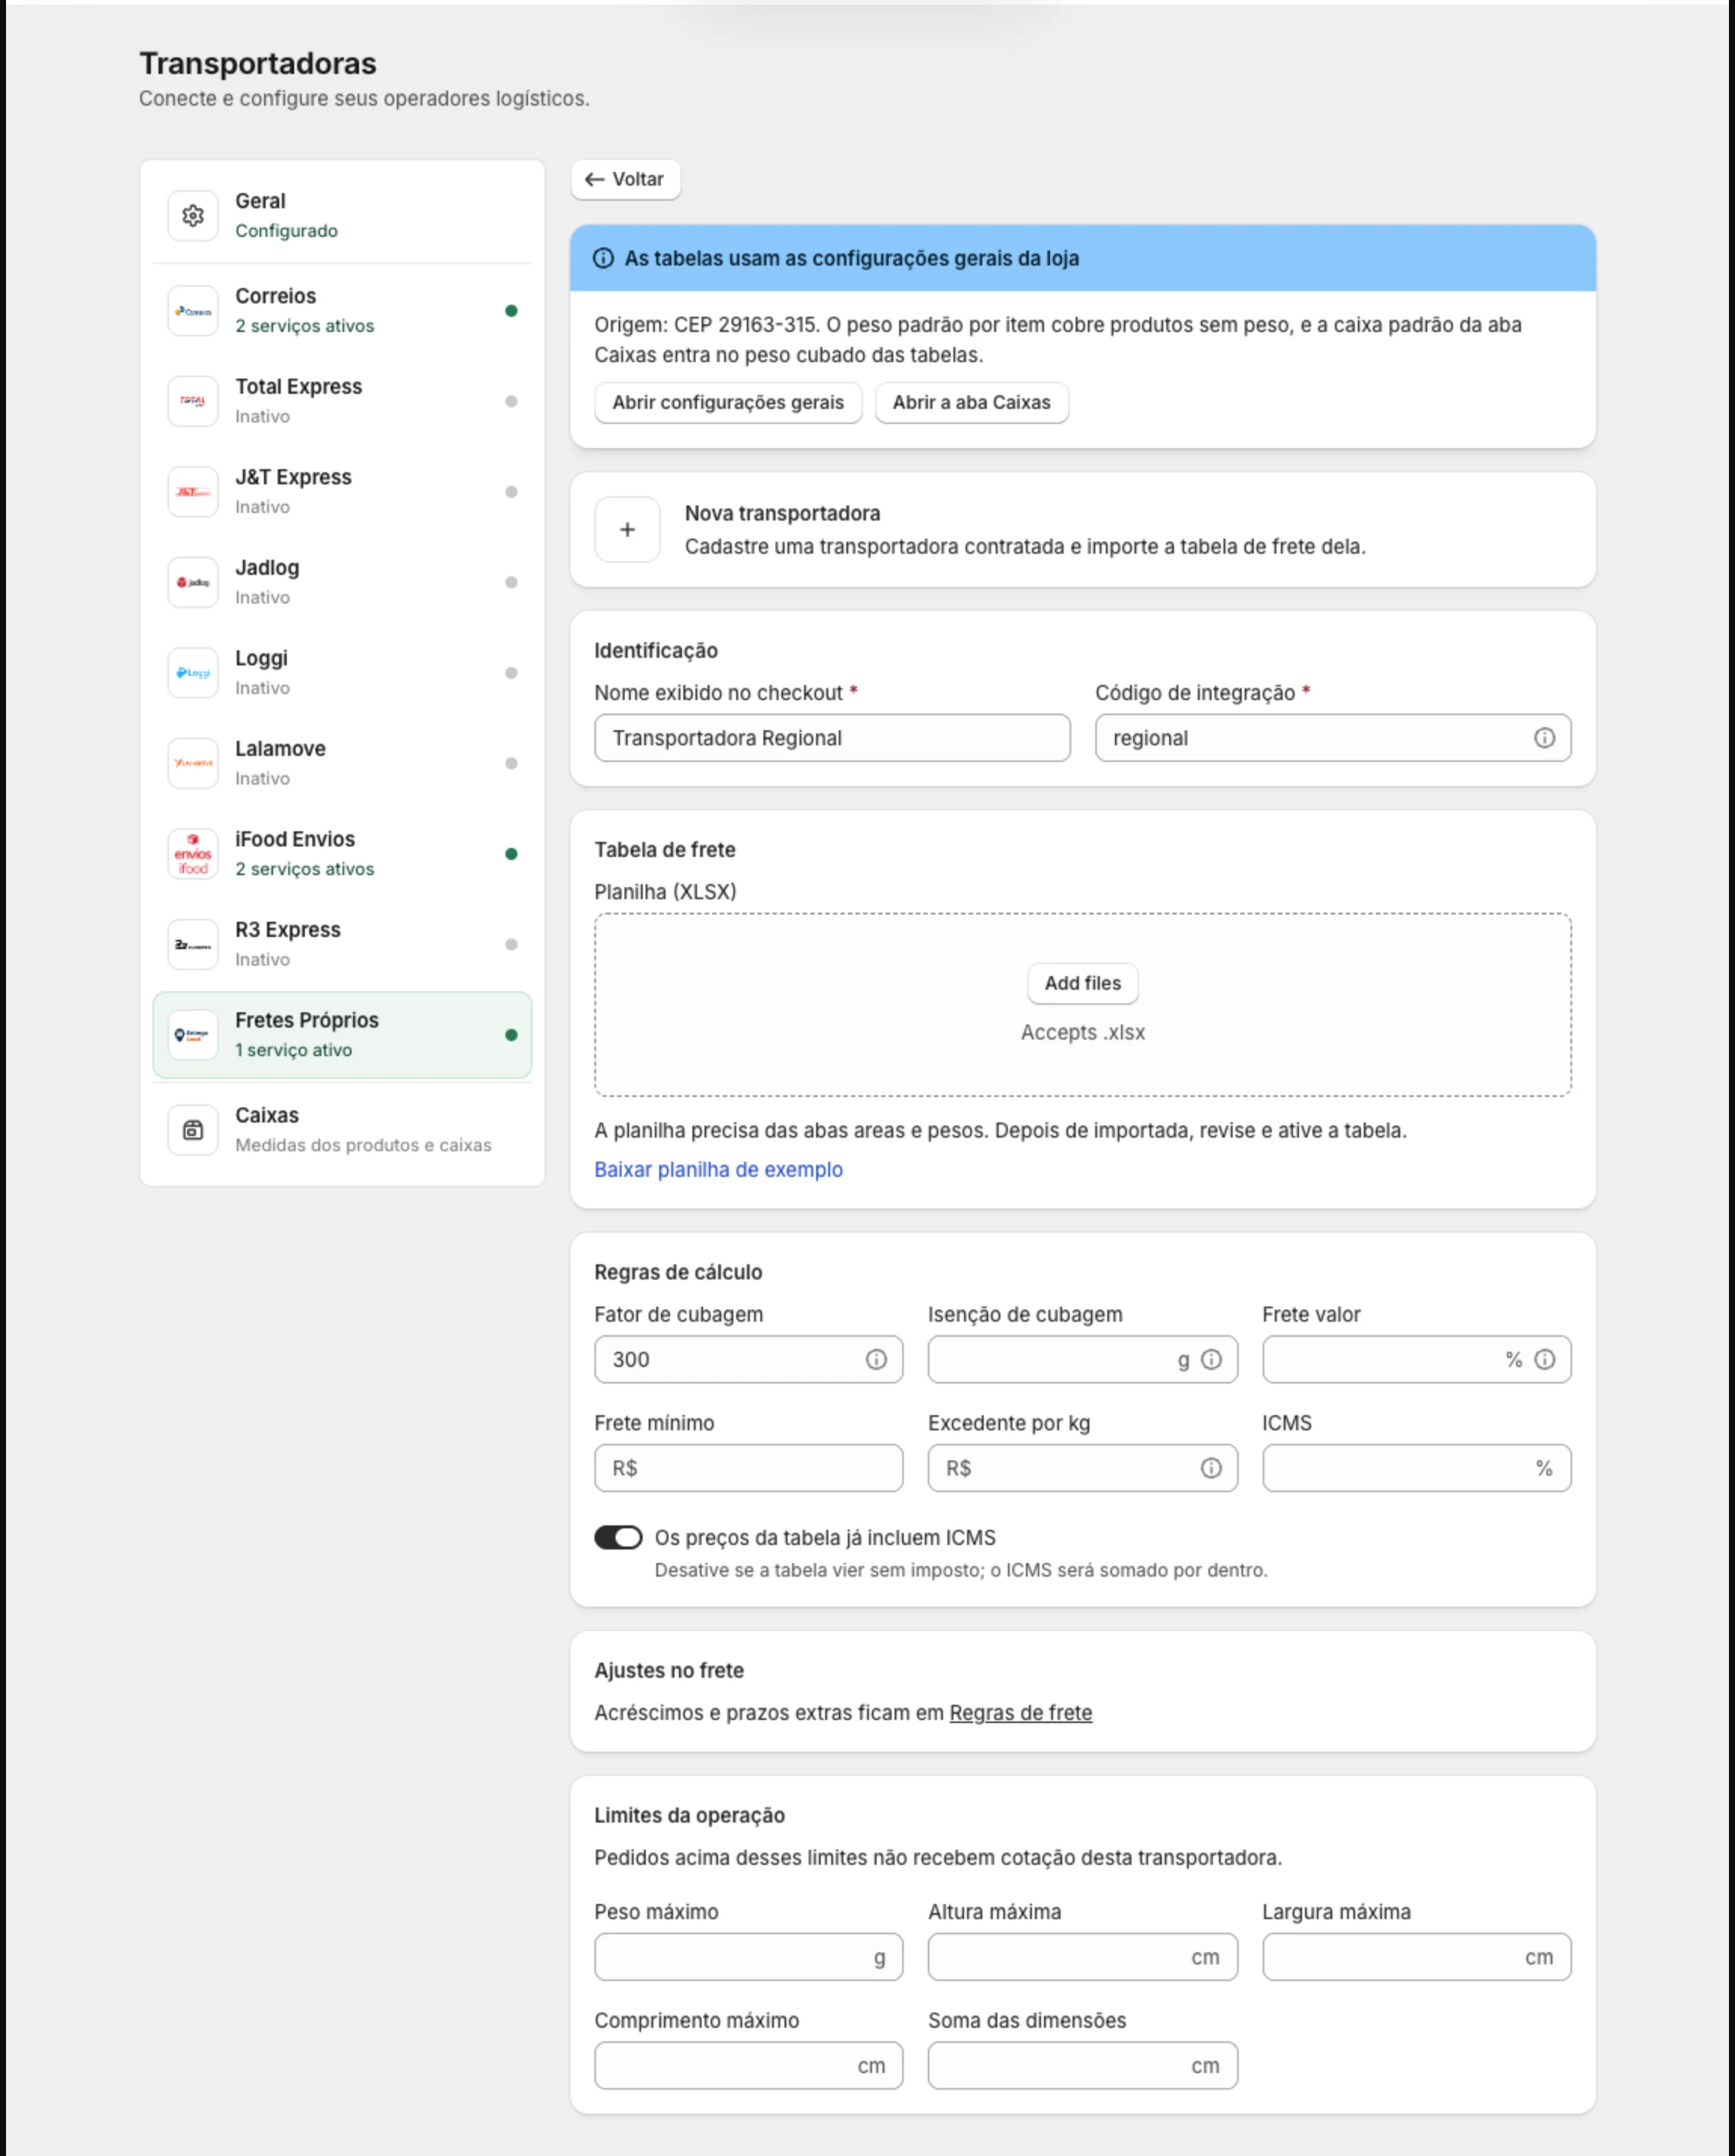Toggle 'Os preços da tabela já incluem ICMS'
This screenshot has height=2156, width=1735.
pyautogui.click(x=618, y=1537)
